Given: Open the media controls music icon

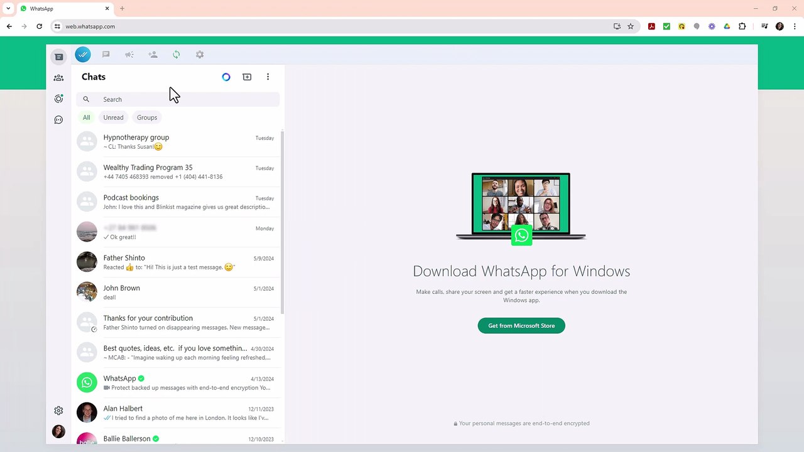Looking at the screenshot, I should (x=764, y=26).
